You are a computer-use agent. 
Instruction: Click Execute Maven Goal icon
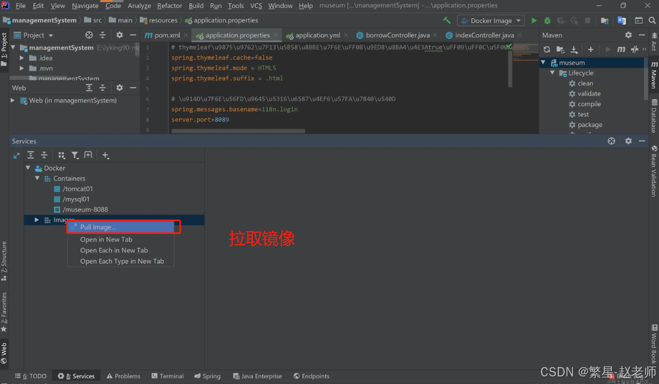coord(621,50)
